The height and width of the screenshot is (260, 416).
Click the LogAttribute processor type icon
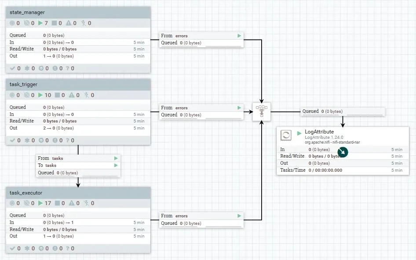286,135
